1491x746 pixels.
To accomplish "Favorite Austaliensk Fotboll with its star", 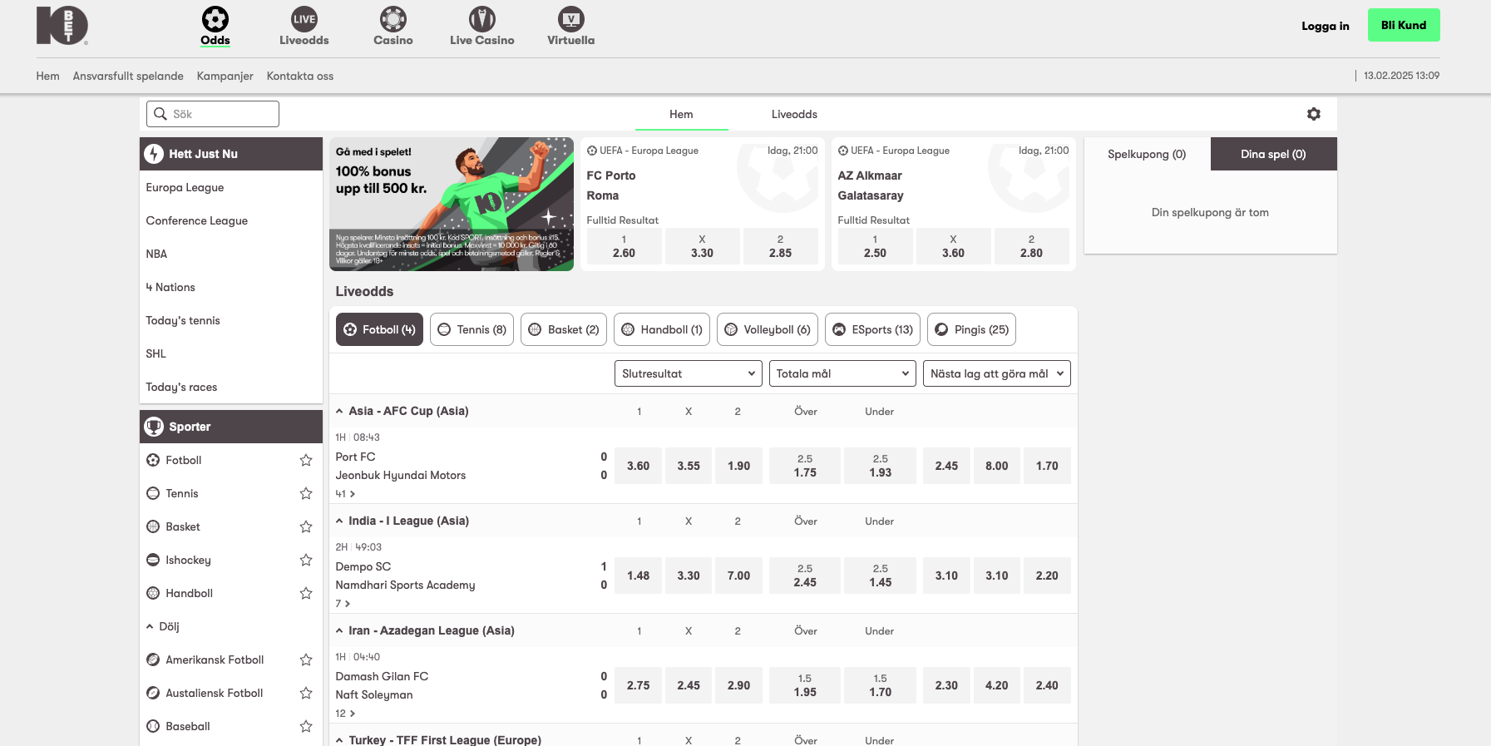I will (x=306, y=693).
